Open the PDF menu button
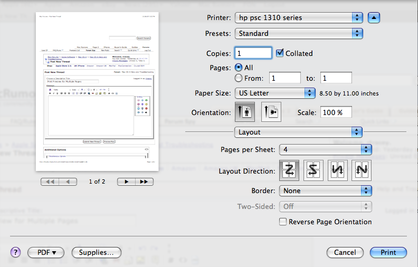Viewport: 418px width, 267px height. point(46,252)
